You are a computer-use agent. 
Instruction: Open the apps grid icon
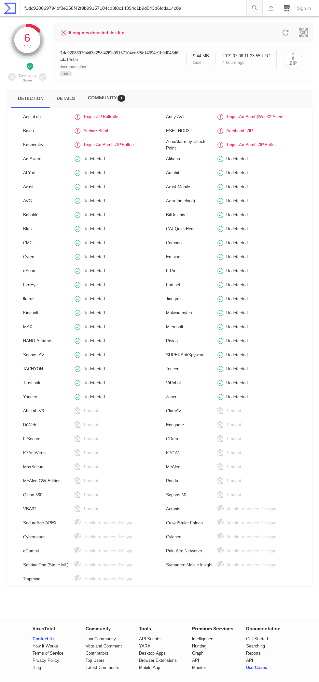tap(287, 8)
